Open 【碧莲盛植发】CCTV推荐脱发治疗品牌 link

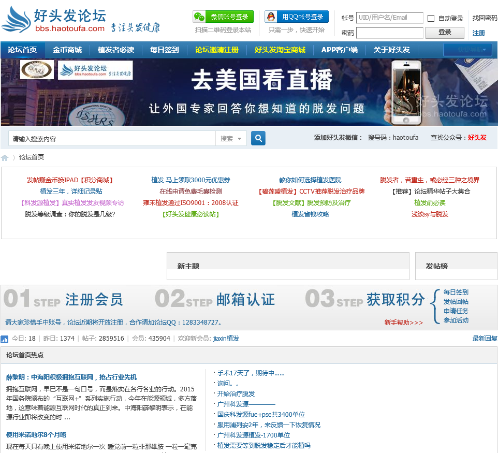(311, 191)
